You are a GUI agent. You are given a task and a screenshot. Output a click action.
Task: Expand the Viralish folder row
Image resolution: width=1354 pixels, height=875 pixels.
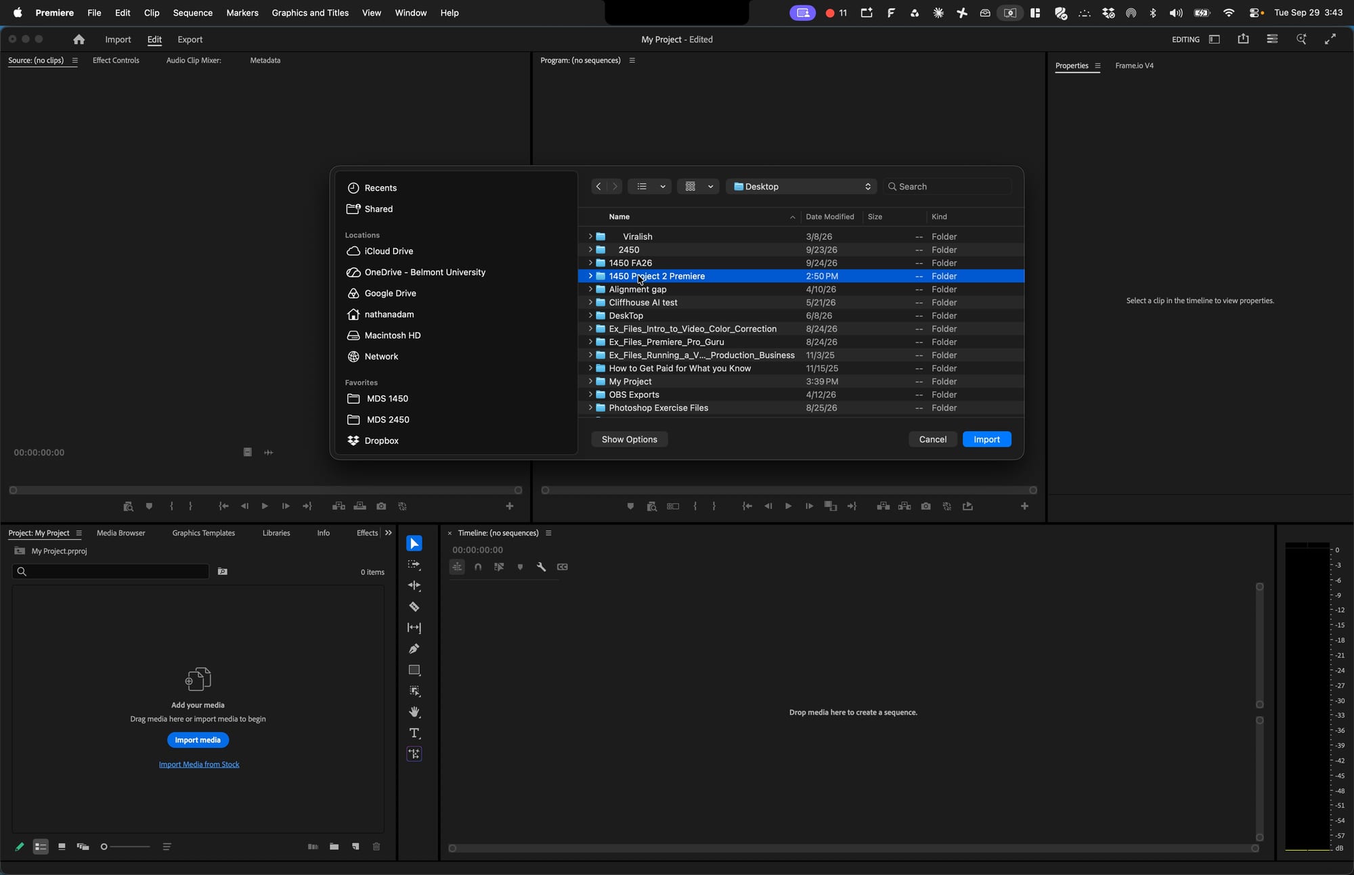click(x=590, y=236)
